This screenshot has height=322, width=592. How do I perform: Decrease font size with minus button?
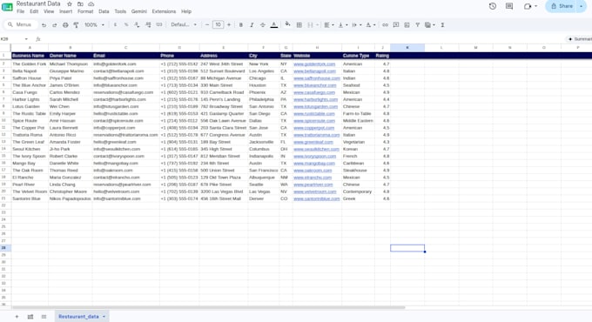point(207,25)
